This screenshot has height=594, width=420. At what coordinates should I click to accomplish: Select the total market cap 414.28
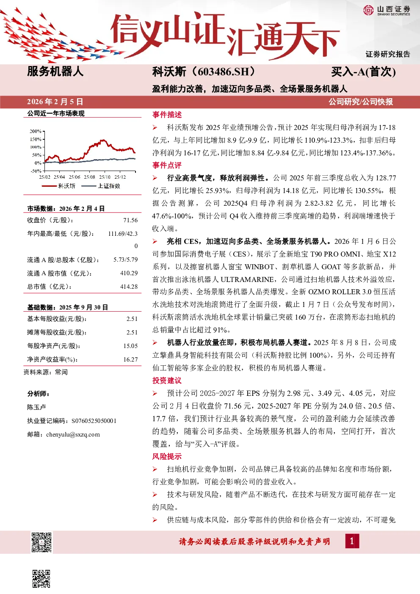point(129,287)
